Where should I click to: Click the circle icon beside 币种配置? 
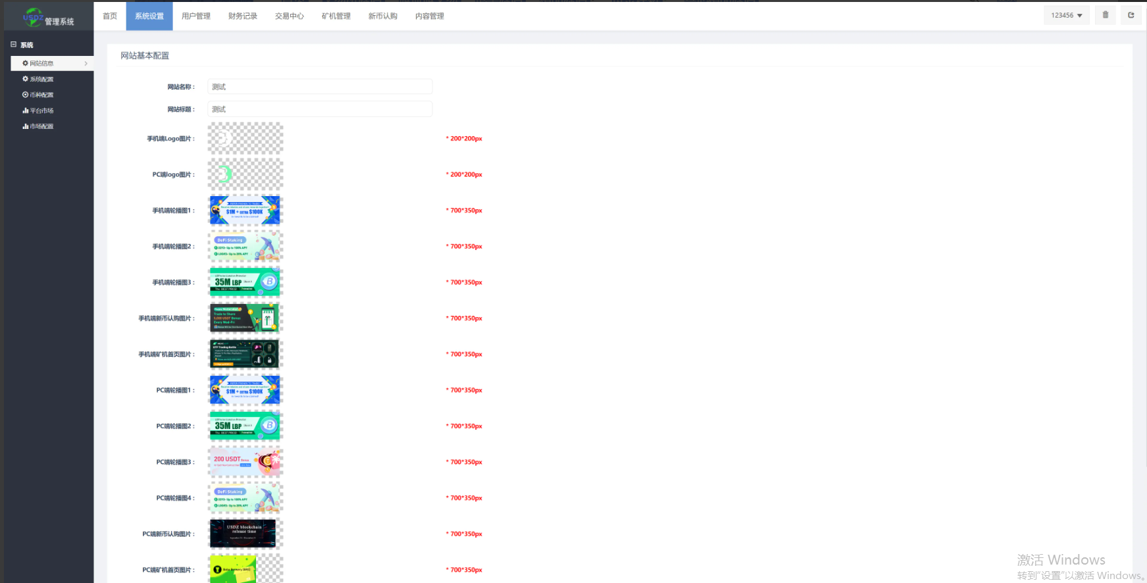pyautogui.click(x=26, y=95)
